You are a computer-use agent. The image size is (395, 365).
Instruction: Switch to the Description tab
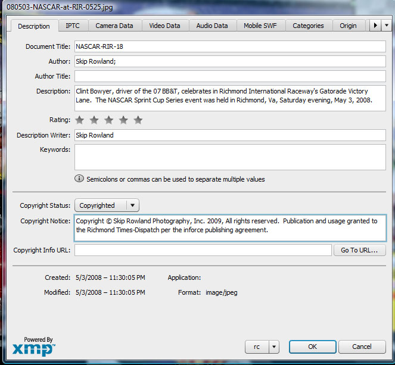coord(35,26)
